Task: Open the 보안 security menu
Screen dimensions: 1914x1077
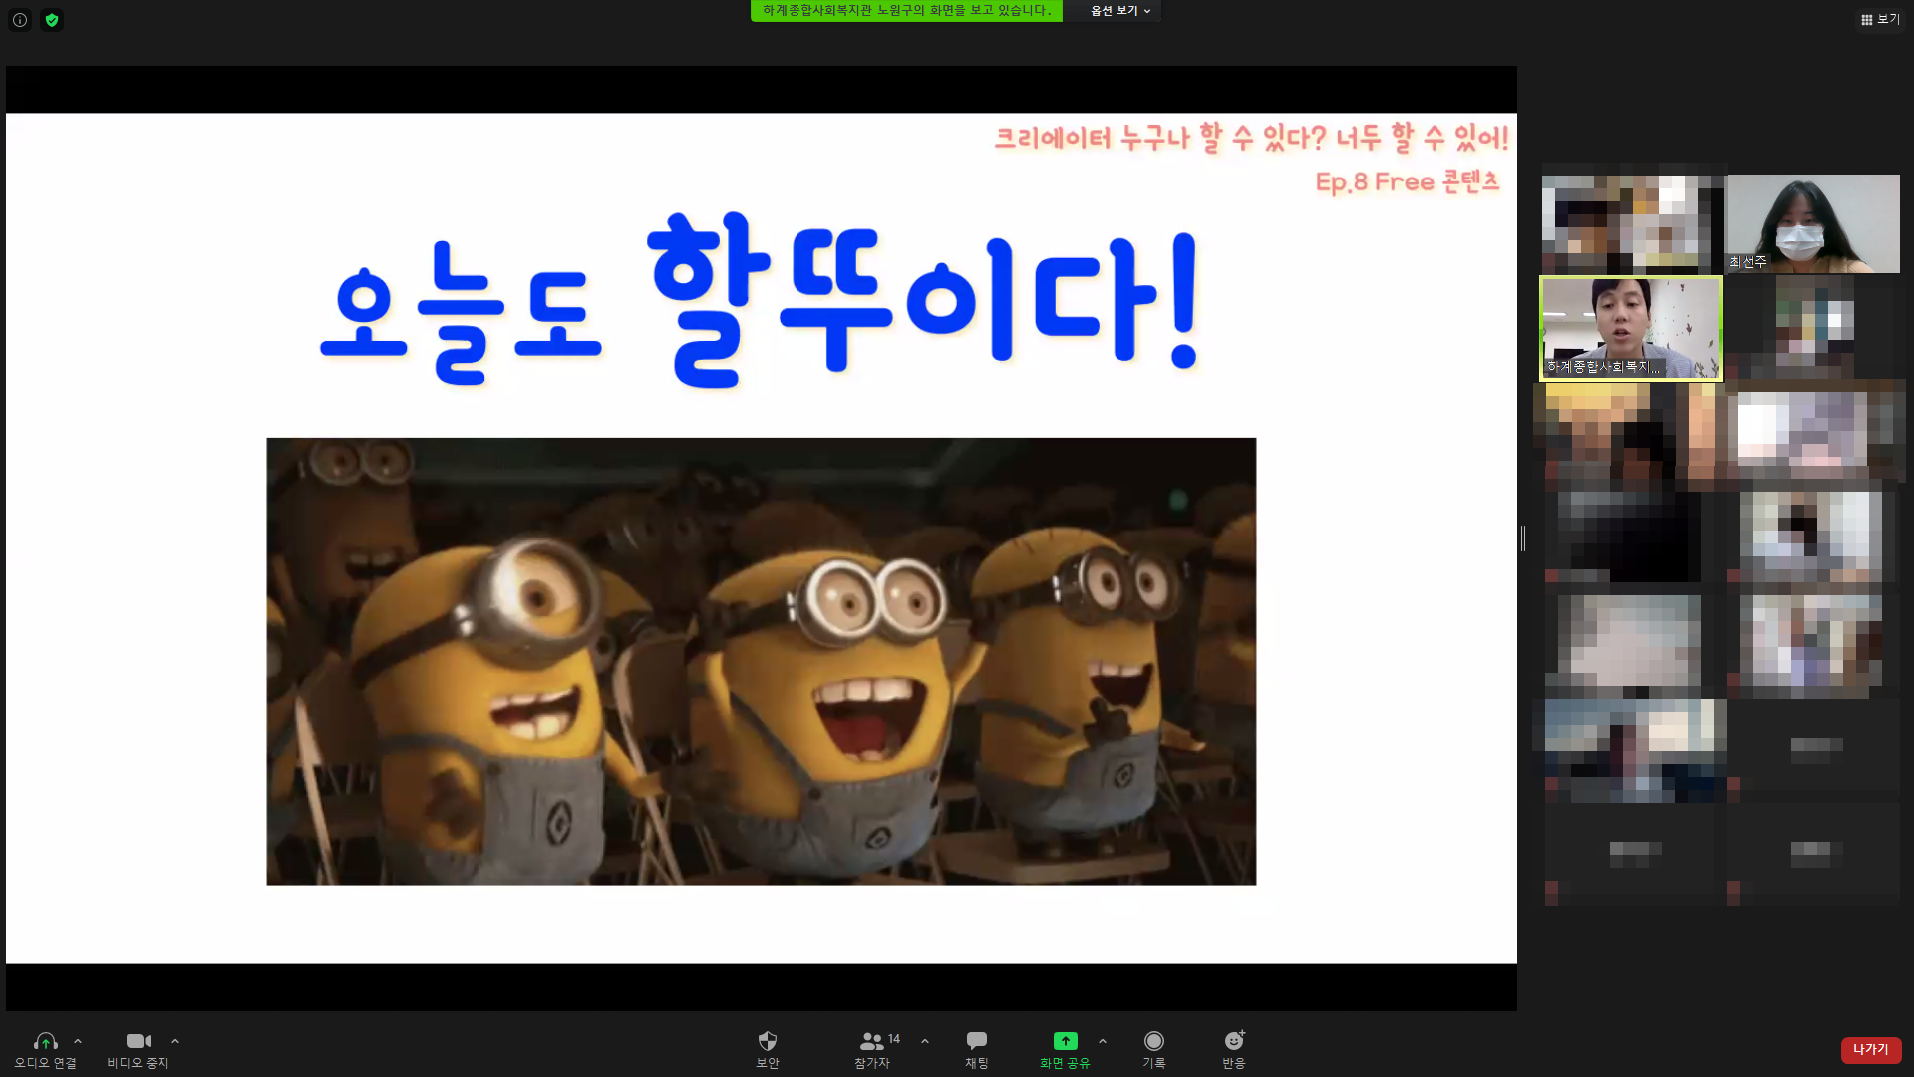Action: click(768, 1050)
